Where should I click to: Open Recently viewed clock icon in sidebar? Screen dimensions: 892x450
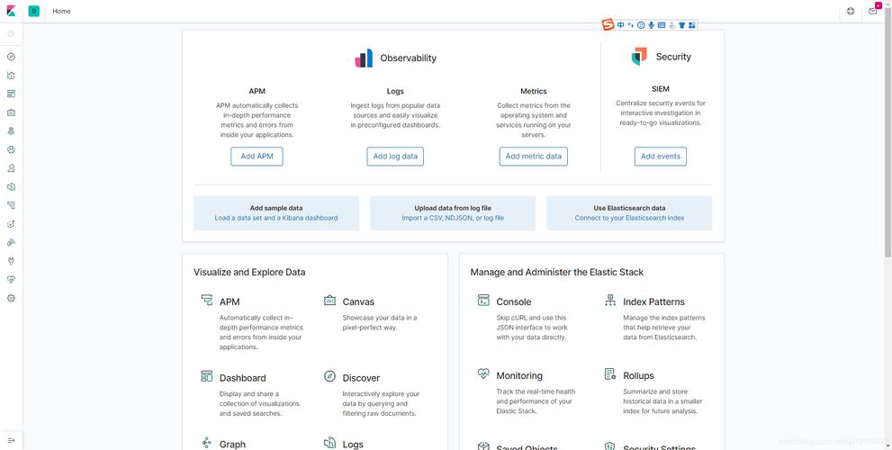[x=11, y=34]
